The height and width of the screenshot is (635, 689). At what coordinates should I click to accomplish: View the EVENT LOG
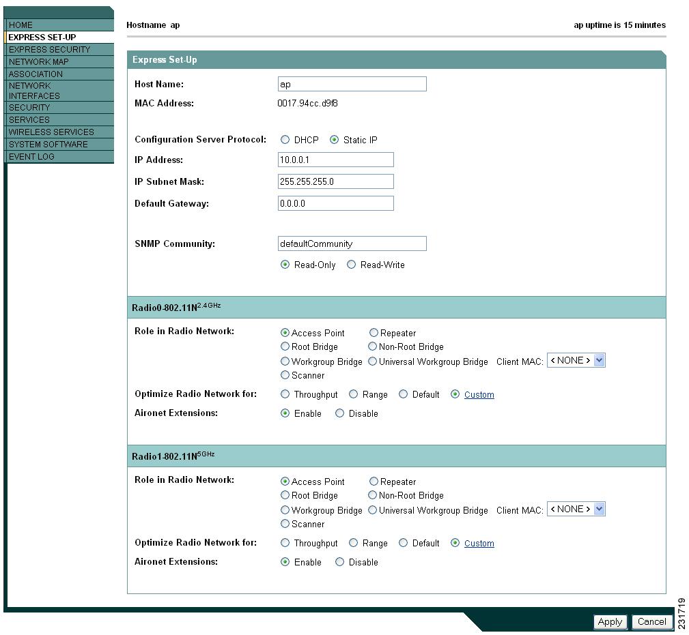coord(59,157)
